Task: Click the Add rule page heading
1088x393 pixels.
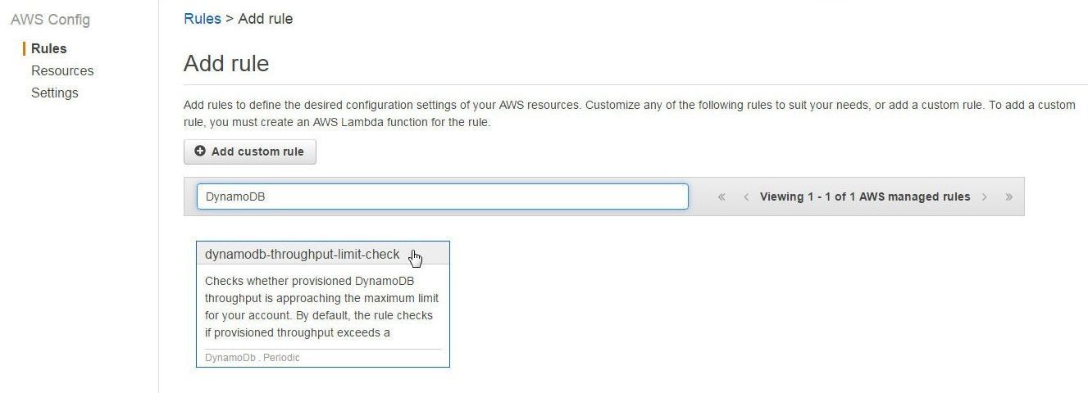Action: tap(226, 63)
